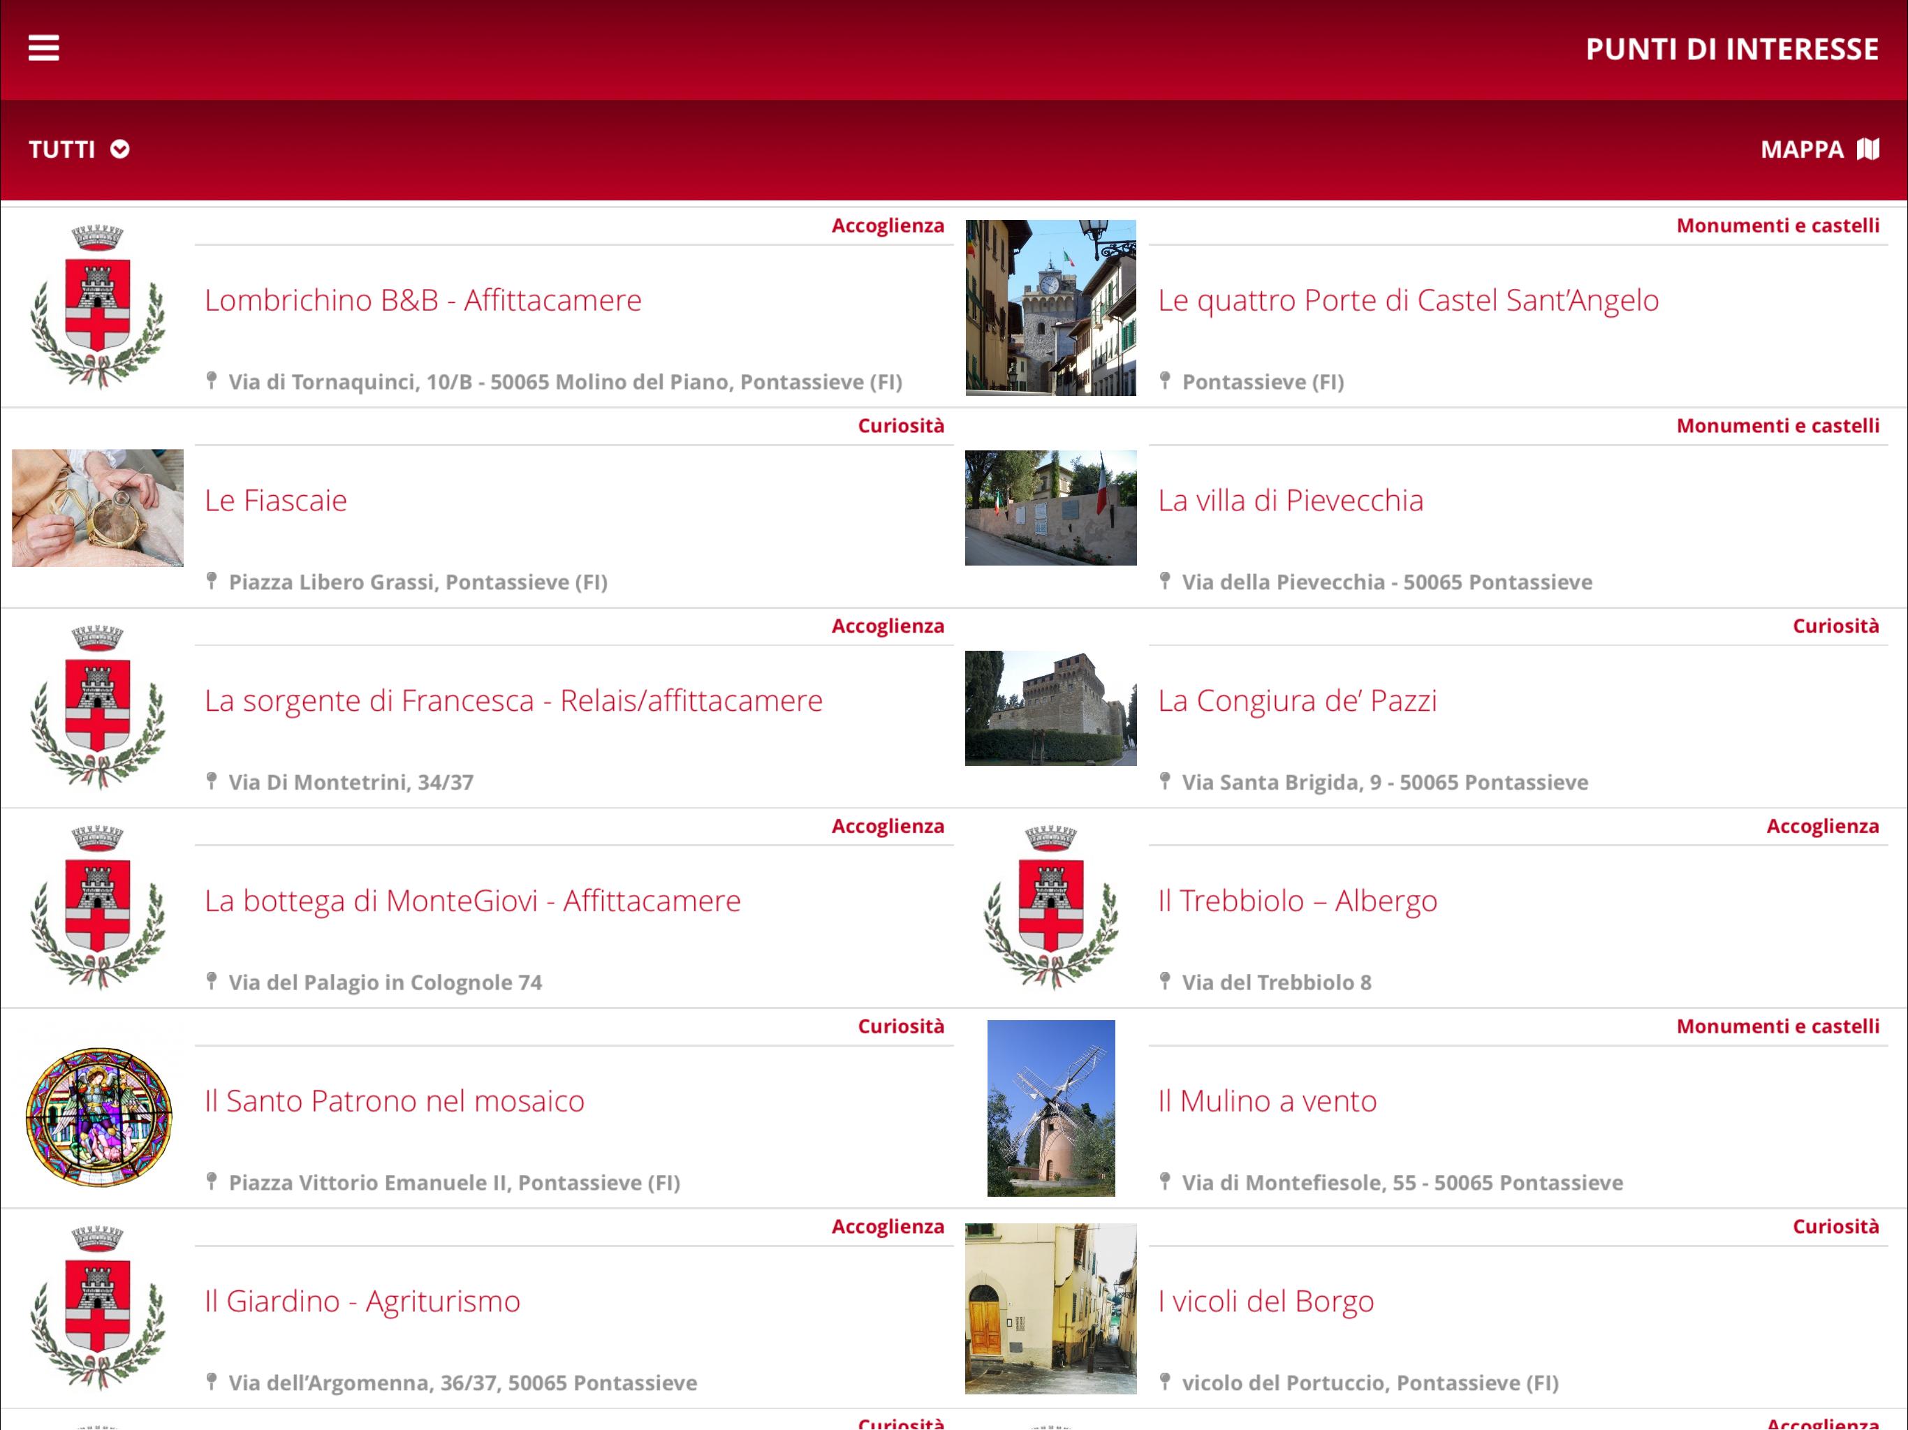Open the hamburger menu
1908x1430 pixels.
(44, 48)
